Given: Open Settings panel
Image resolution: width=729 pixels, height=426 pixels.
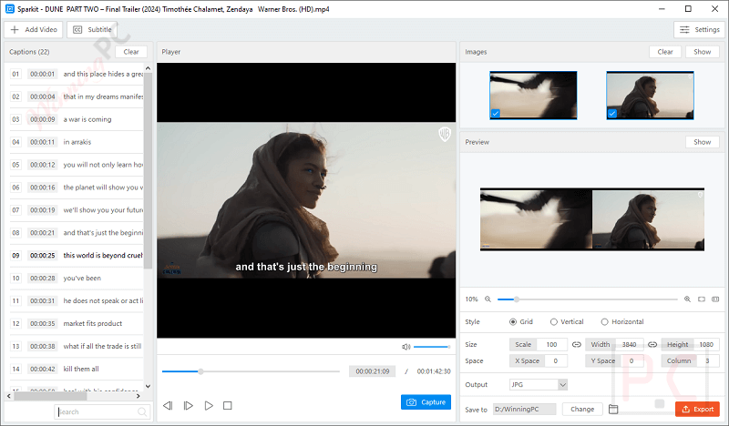Looking at the screenshot, I should click(699, 29).
